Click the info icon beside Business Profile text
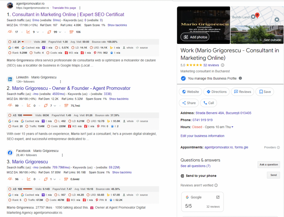Image resolution: width=284 pixels, height=217 pixels. tap(240, 78)
